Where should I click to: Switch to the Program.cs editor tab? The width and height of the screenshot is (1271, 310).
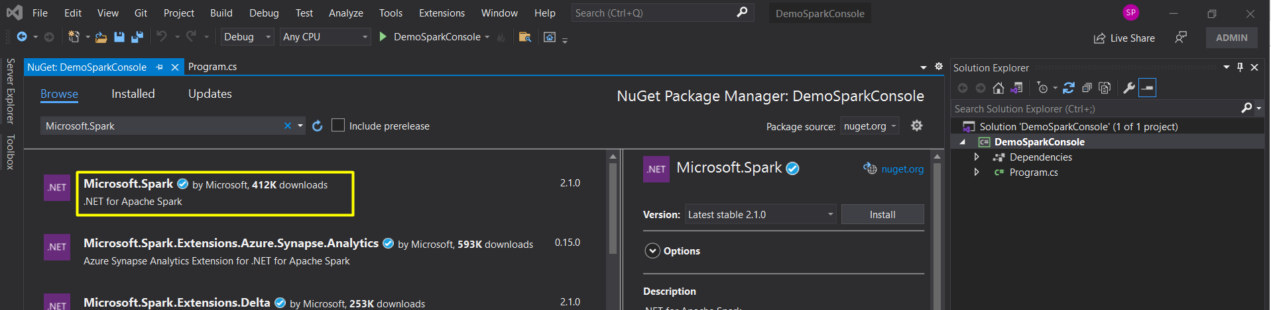pyautogui.click(x=212, y=67)
